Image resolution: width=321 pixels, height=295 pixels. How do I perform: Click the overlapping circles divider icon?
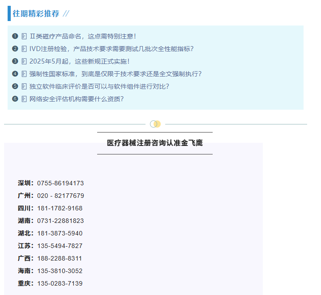point(155,124)
